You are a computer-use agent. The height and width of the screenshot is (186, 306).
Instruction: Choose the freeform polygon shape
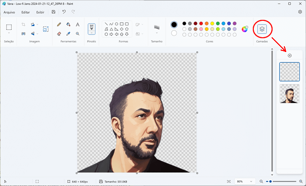[106, 29]
